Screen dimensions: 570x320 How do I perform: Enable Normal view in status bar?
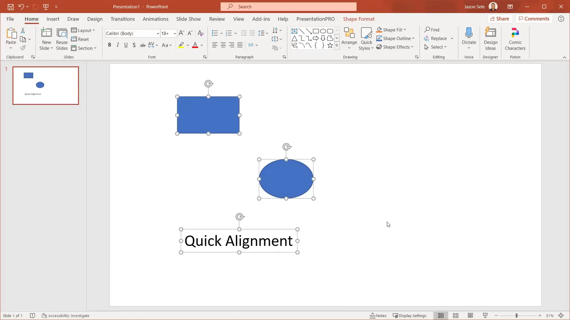tap(441, 316)
